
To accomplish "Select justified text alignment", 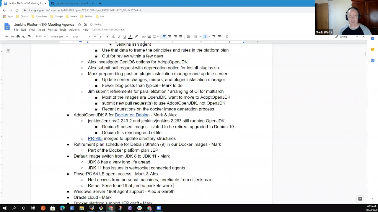I will click(181, 37).
